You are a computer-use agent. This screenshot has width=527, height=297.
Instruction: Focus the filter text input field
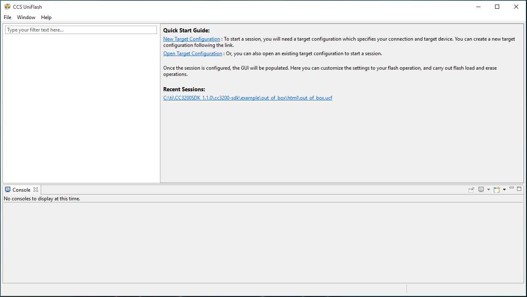coord(81,30)
